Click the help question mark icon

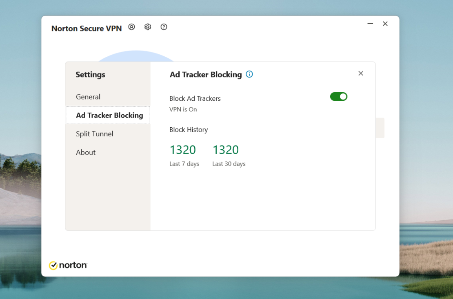click(x=164, y=27)
